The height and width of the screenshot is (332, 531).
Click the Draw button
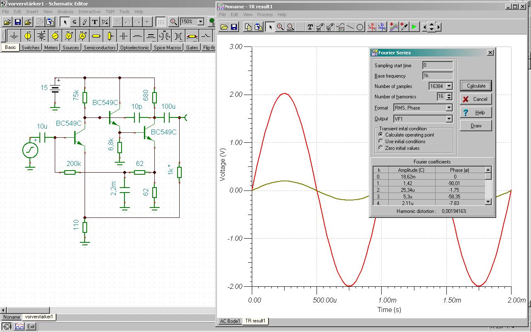pyautogui.click(x=476, y=126)
